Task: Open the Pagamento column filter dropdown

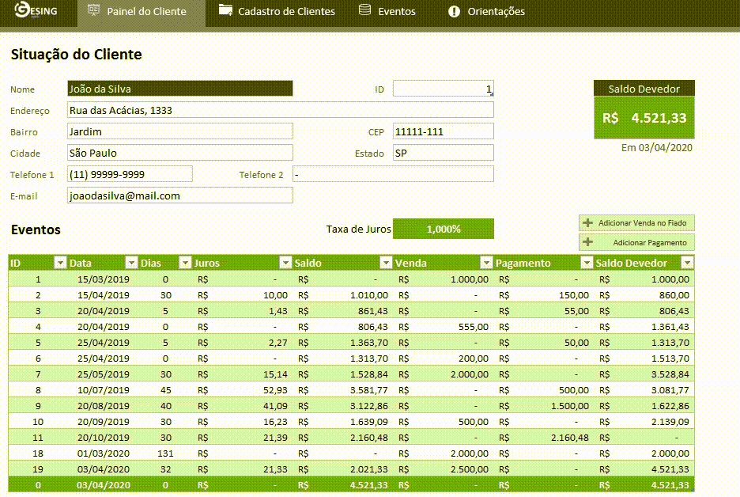Action: (x=587, y=263)
